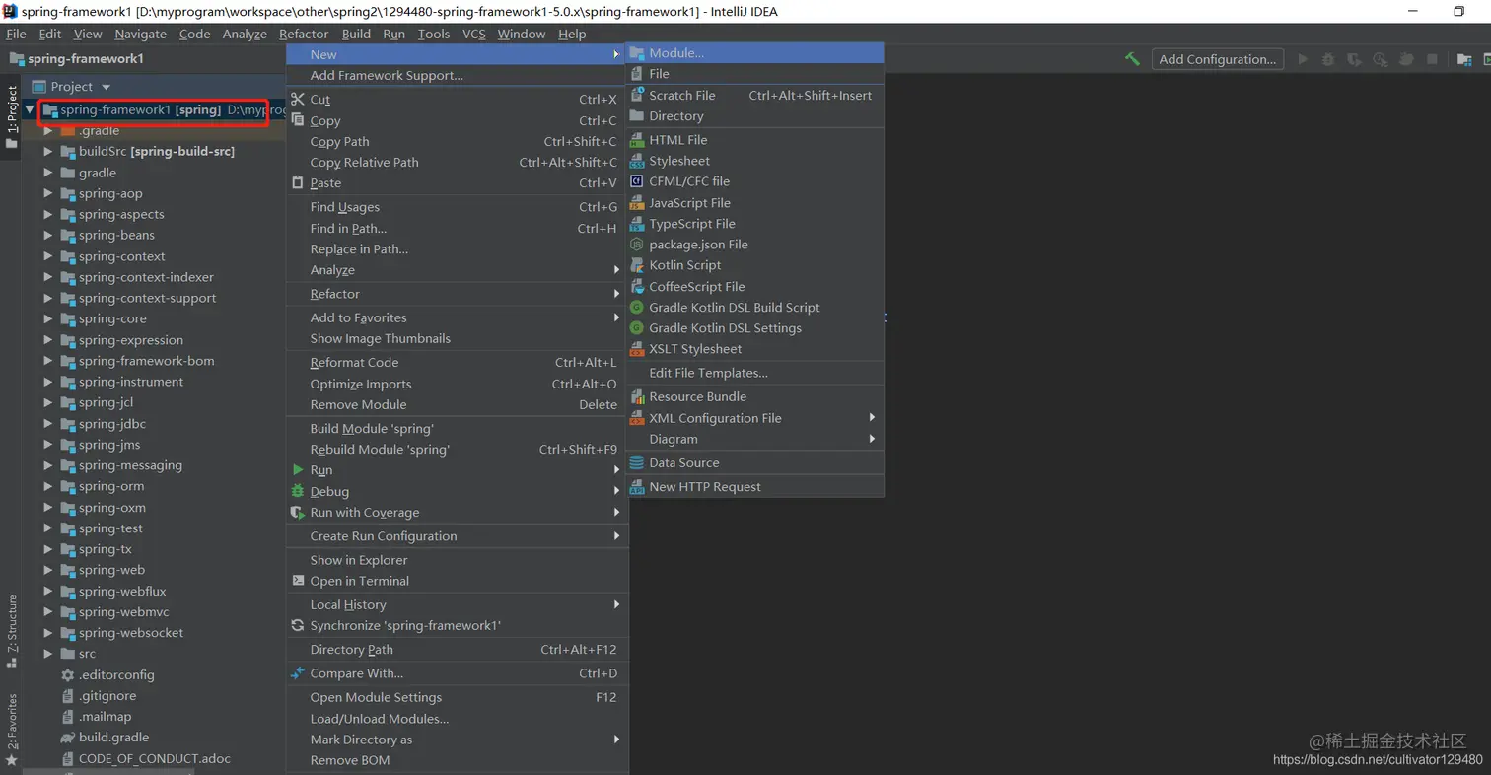1491x775 pixels.
Task: Click the build.gradle elephant file icon
Action: click(x=67, y=738)
